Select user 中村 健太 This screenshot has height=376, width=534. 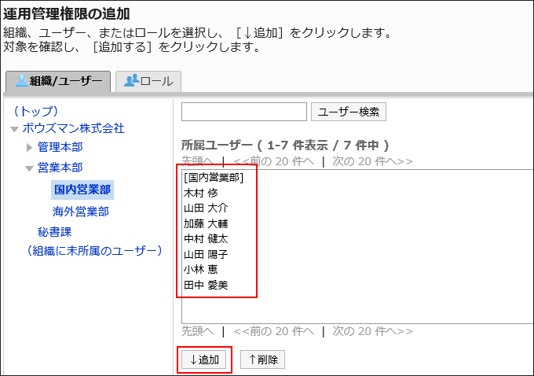206,239
